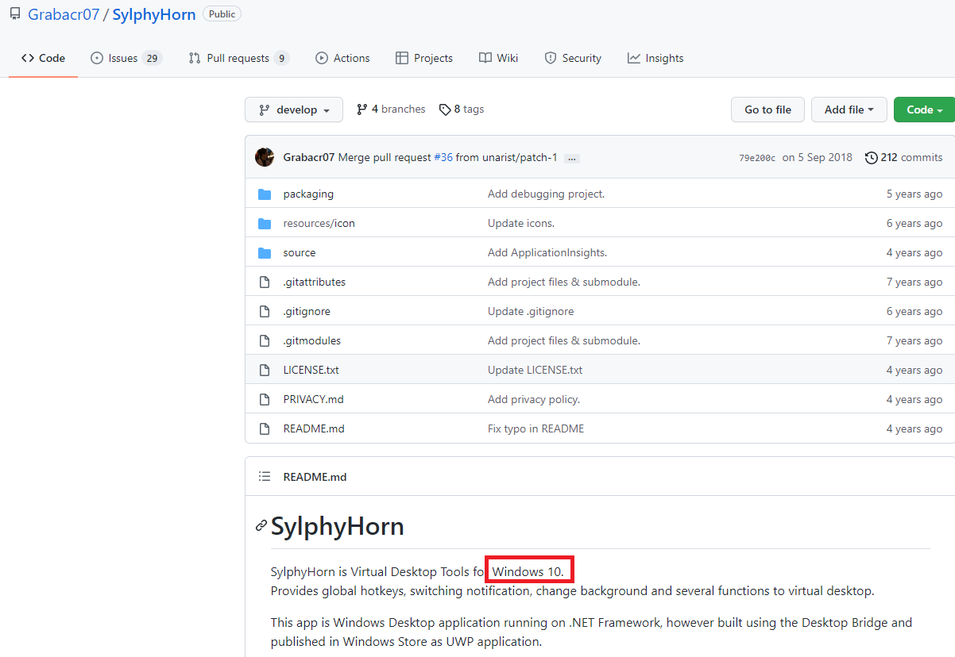The image size is (955, 657).
Task: Click the Projects table icon
Action: click(x=402, y=58)
